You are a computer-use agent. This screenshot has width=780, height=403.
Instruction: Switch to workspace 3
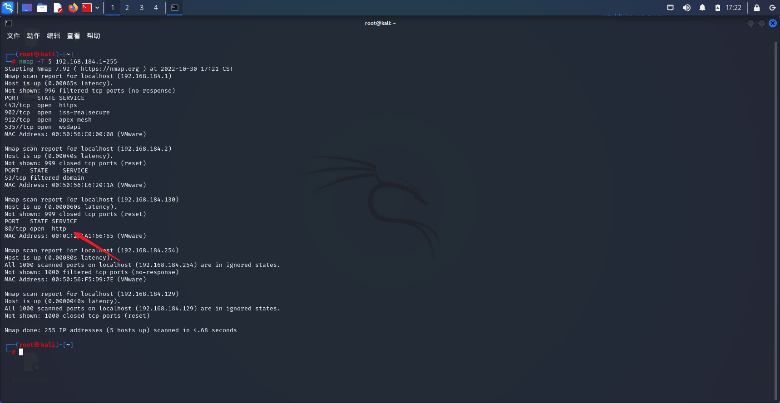pos(142,8)
